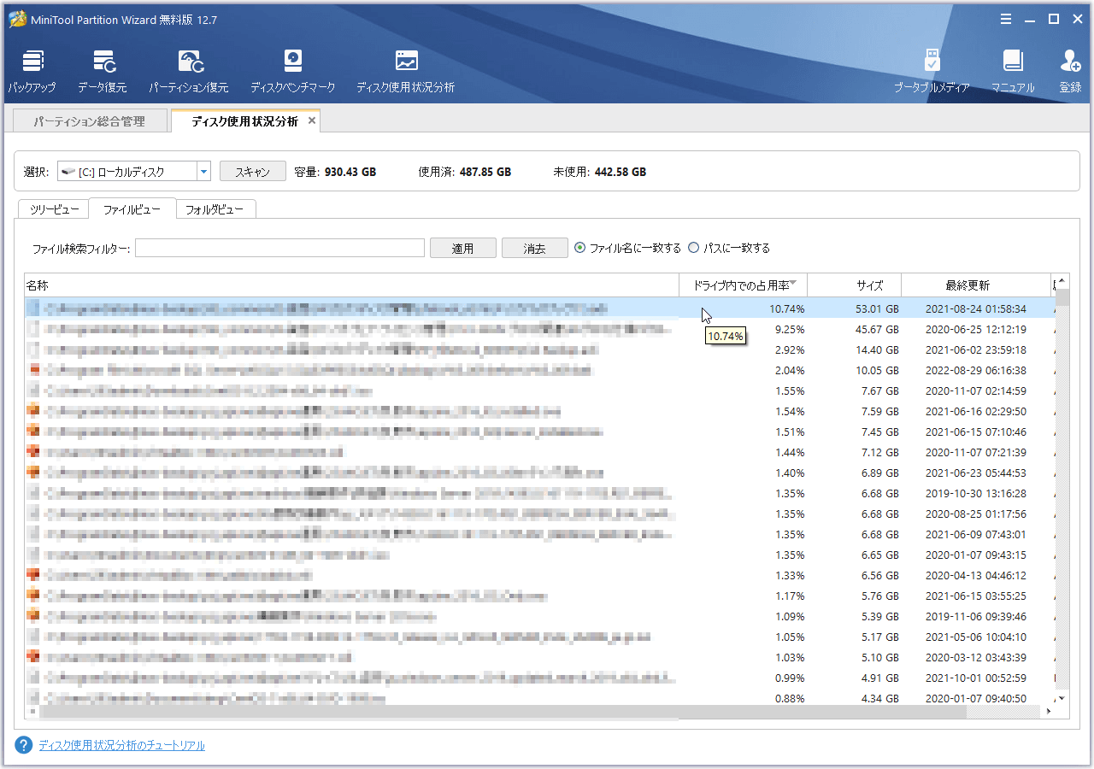
Task: Open ディスク使用状況分析のチュートリアル link
Action: click(121, 745)
